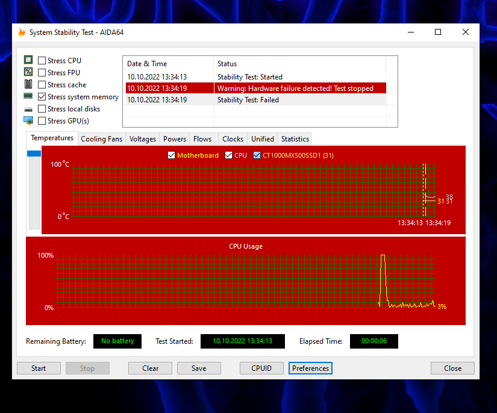Viewport: 497px width, 413px height.
Task: Click the greyed-out Stop button
Action: pyautogui.click(x=87, y=368)
